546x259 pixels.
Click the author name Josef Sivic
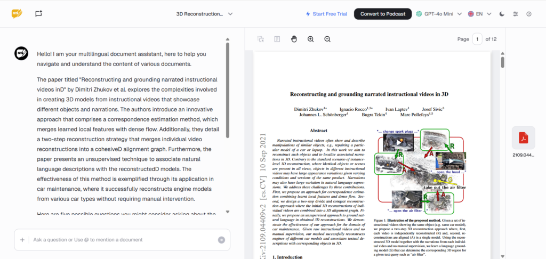433,109
